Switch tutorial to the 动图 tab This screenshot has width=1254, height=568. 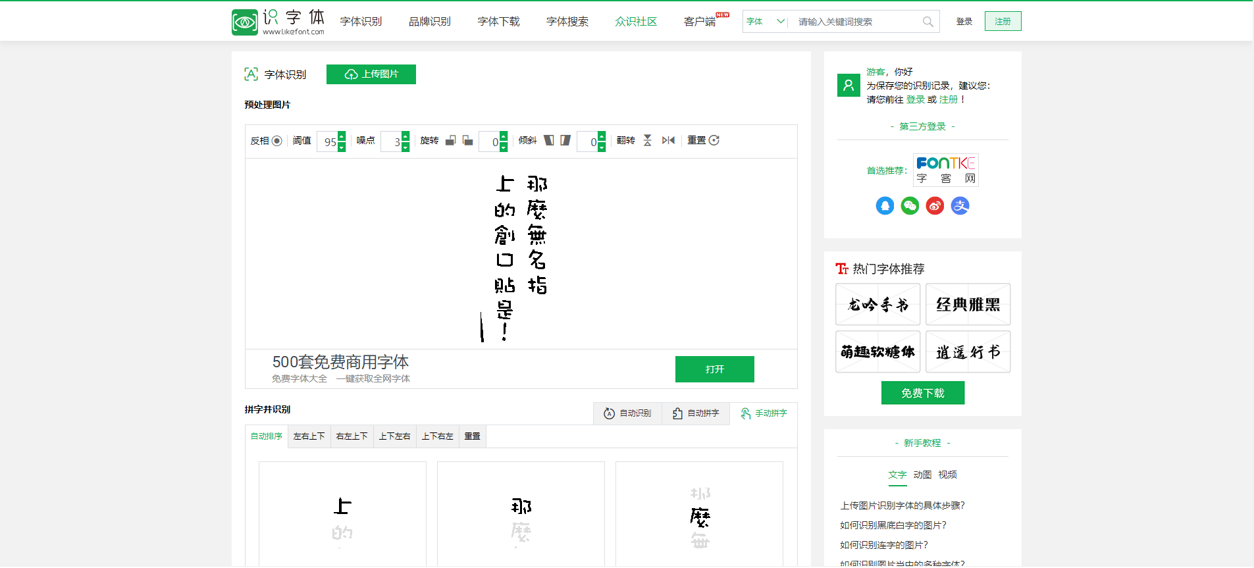pos(922,475)
